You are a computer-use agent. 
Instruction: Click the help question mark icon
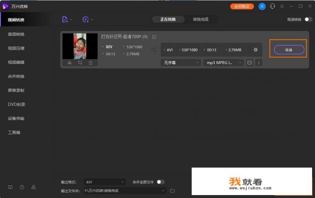coord(22,187)
